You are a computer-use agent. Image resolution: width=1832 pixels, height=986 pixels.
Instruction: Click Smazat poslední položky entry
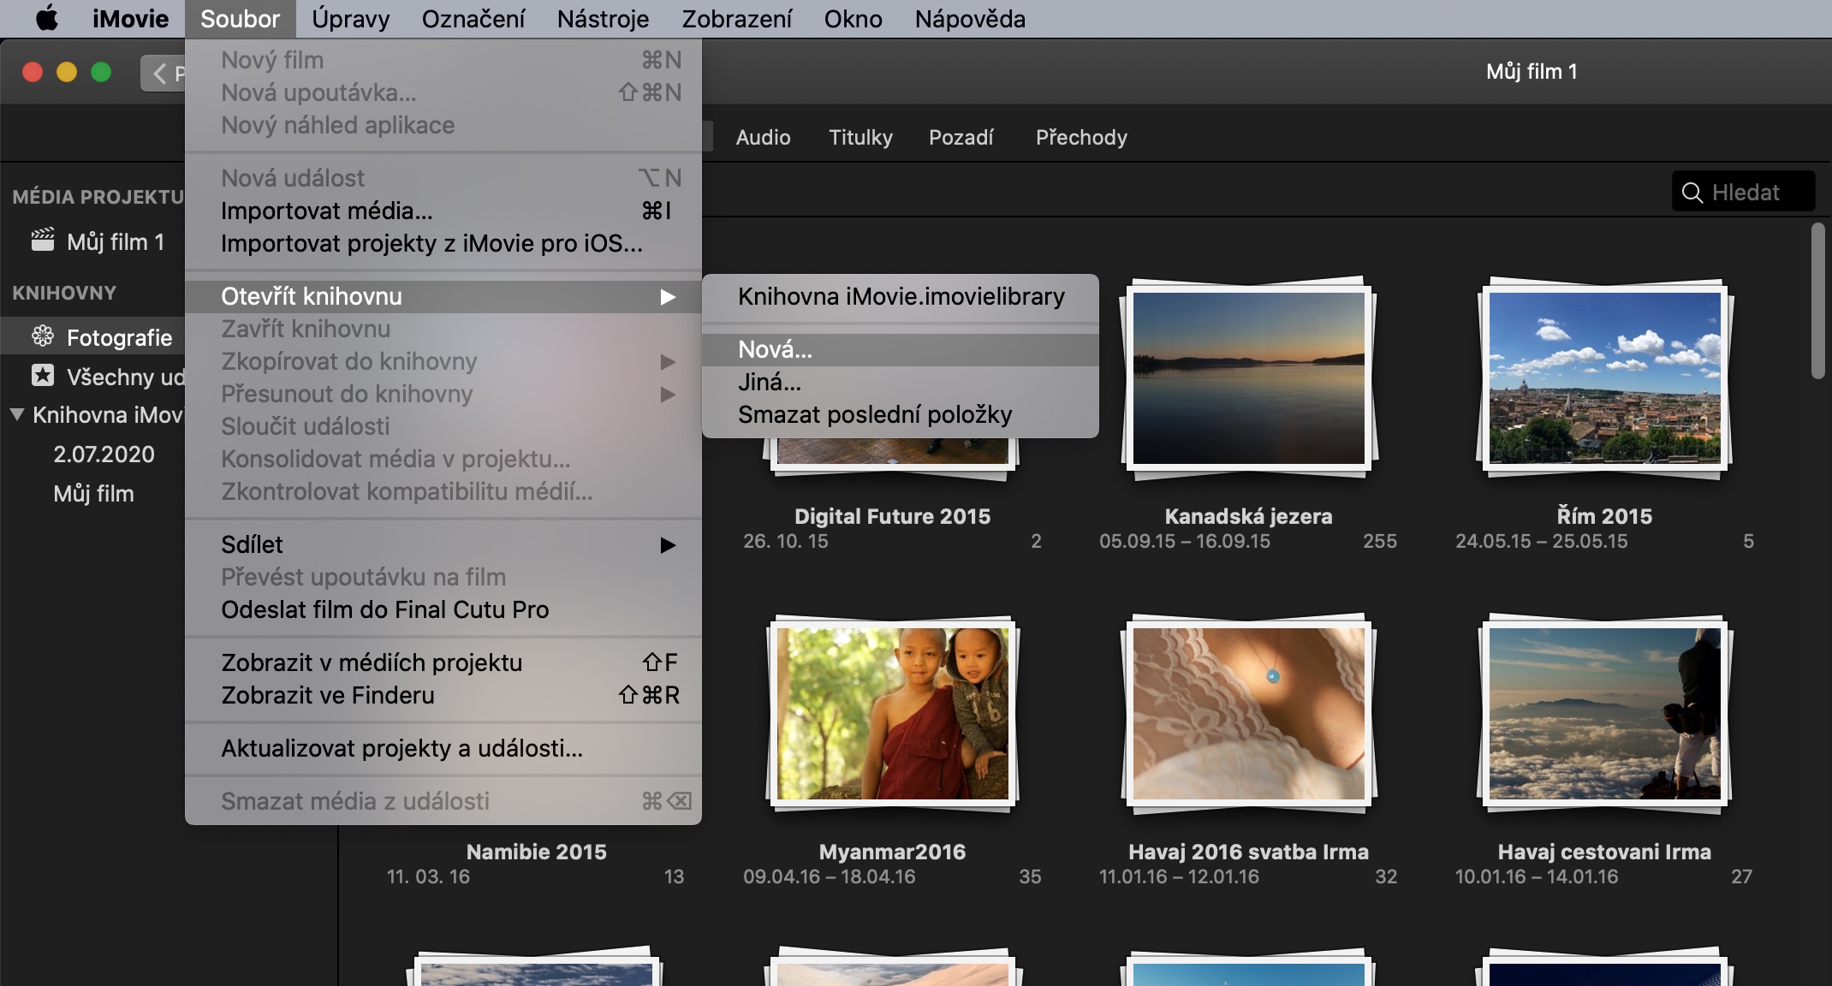874,415
